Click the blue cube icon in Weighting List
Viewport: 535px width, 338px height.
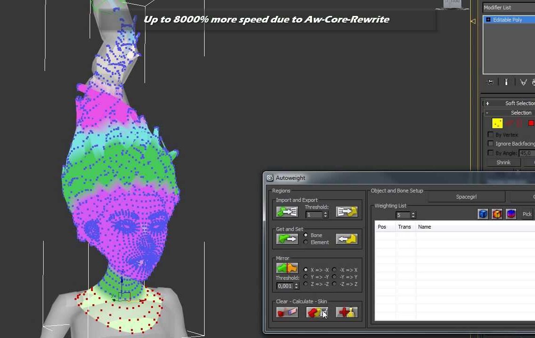[x=482, y=214]
